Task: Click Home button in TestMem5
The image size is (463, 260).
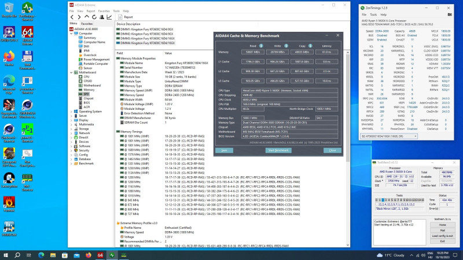Action: point(442,225)
